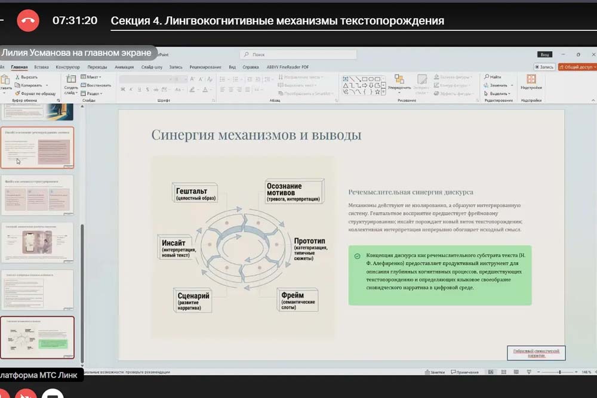
Task: Switch to Reading view icon
Action: click(x=516, y=372)
